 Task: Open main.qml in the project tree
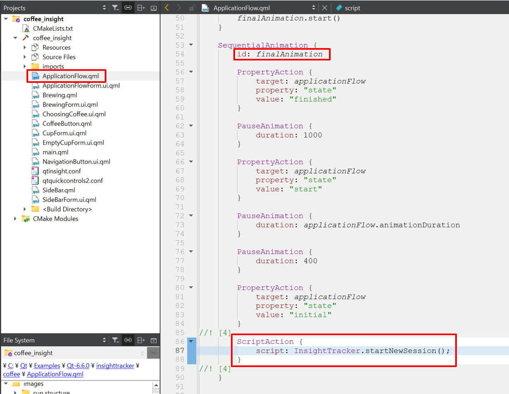coord(55,152)
